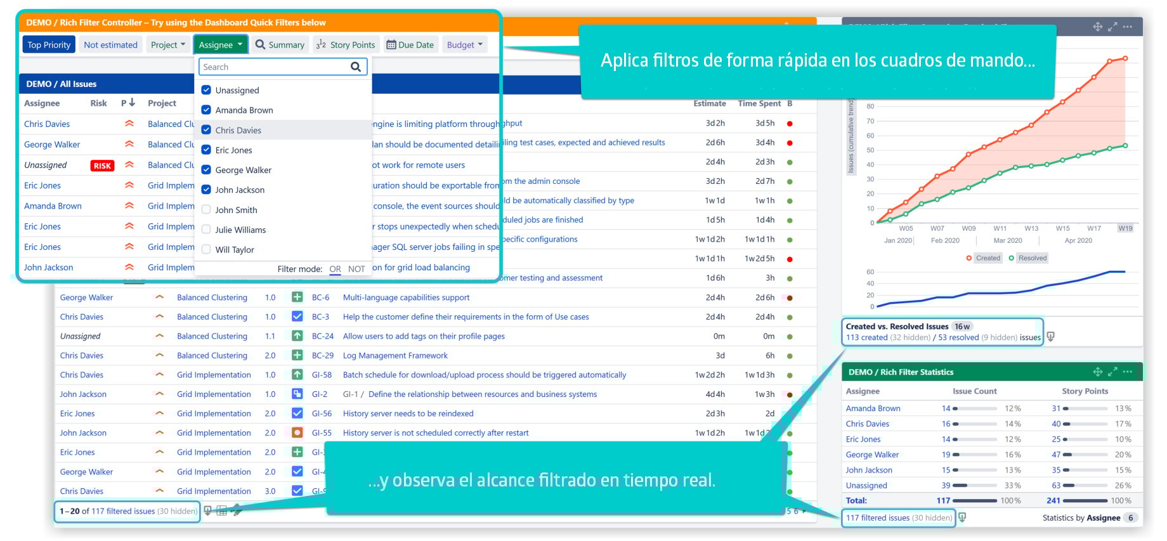Toggle the Not estimated quick filter
This screenshot has width=1167, height=541.
[110, 44]
